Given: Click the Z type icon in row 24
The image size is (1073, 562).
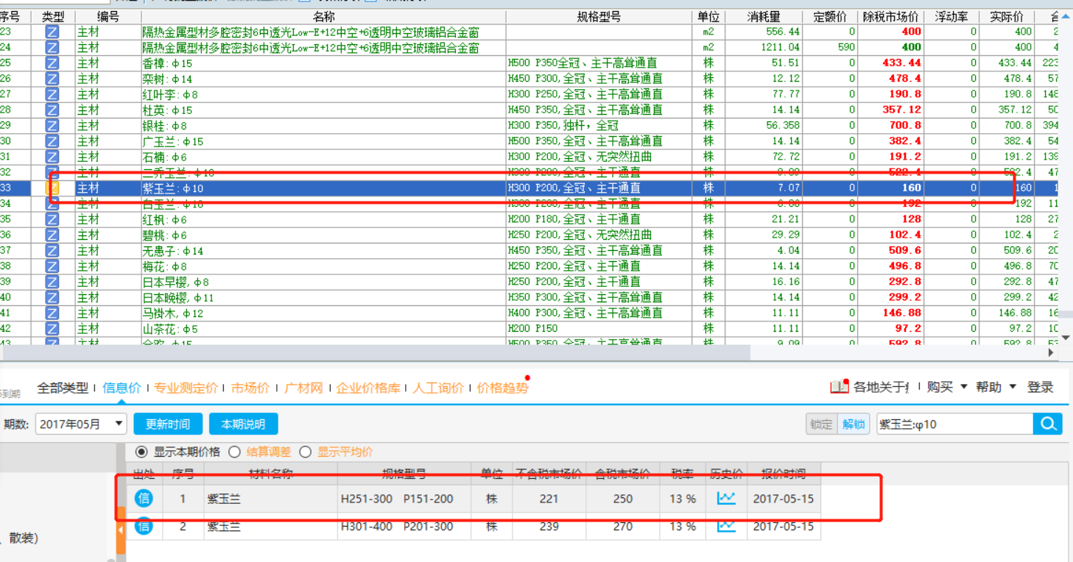Looking at the screenshot, I should (52, 48).
